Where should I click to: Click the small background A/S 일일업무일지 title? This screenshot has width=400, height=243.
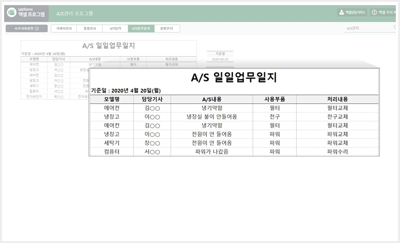[108, 46]
